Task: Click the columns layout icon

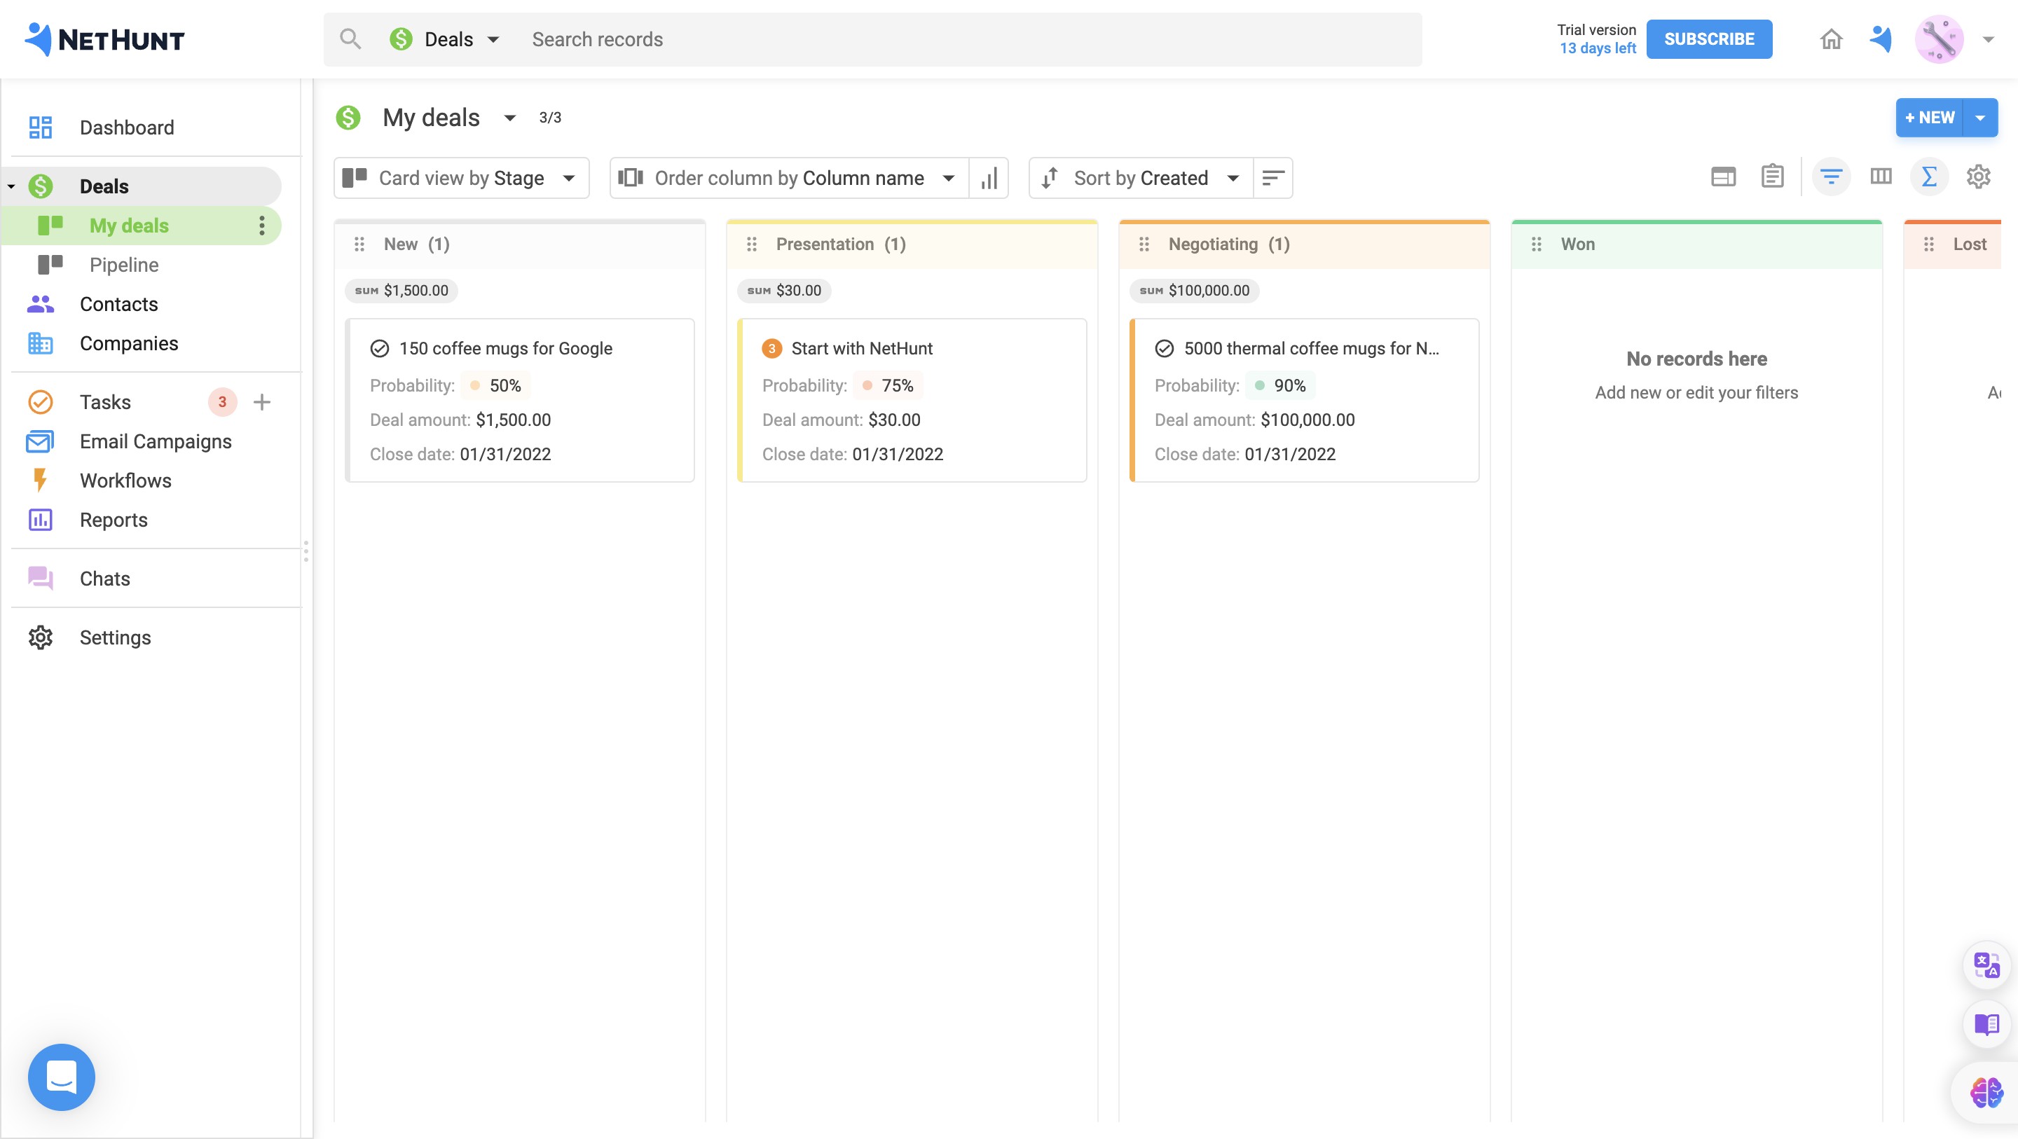Action: coord(1880,177)
